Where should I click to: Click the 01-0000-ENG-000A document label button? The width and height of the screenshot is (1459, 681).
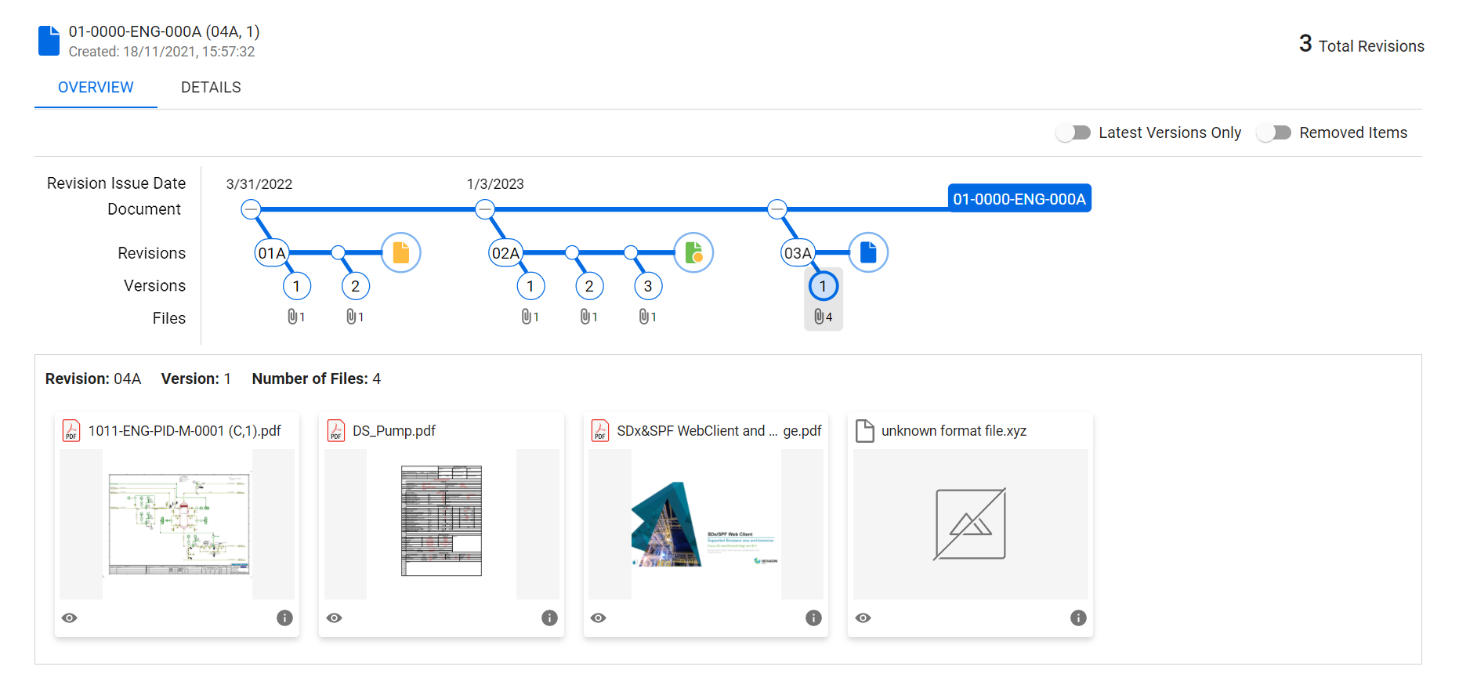coord(1019,199)
